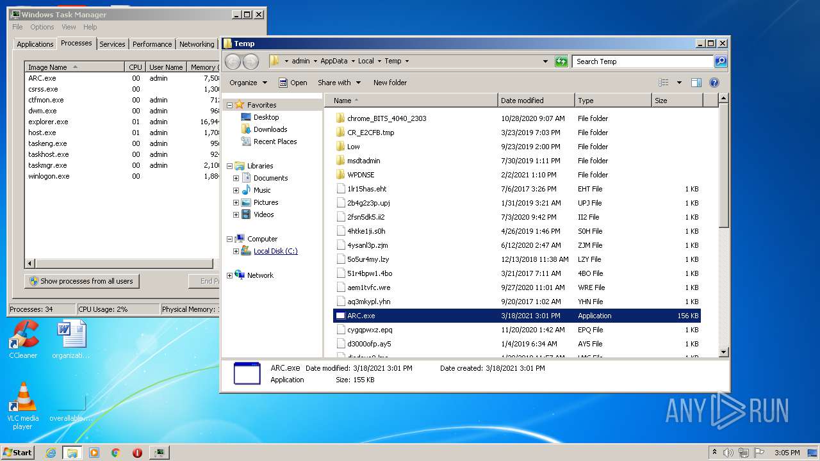Select the VLC media player desktop icon
This screenshot has height=461, width=820.
click(x=23, y=407)
